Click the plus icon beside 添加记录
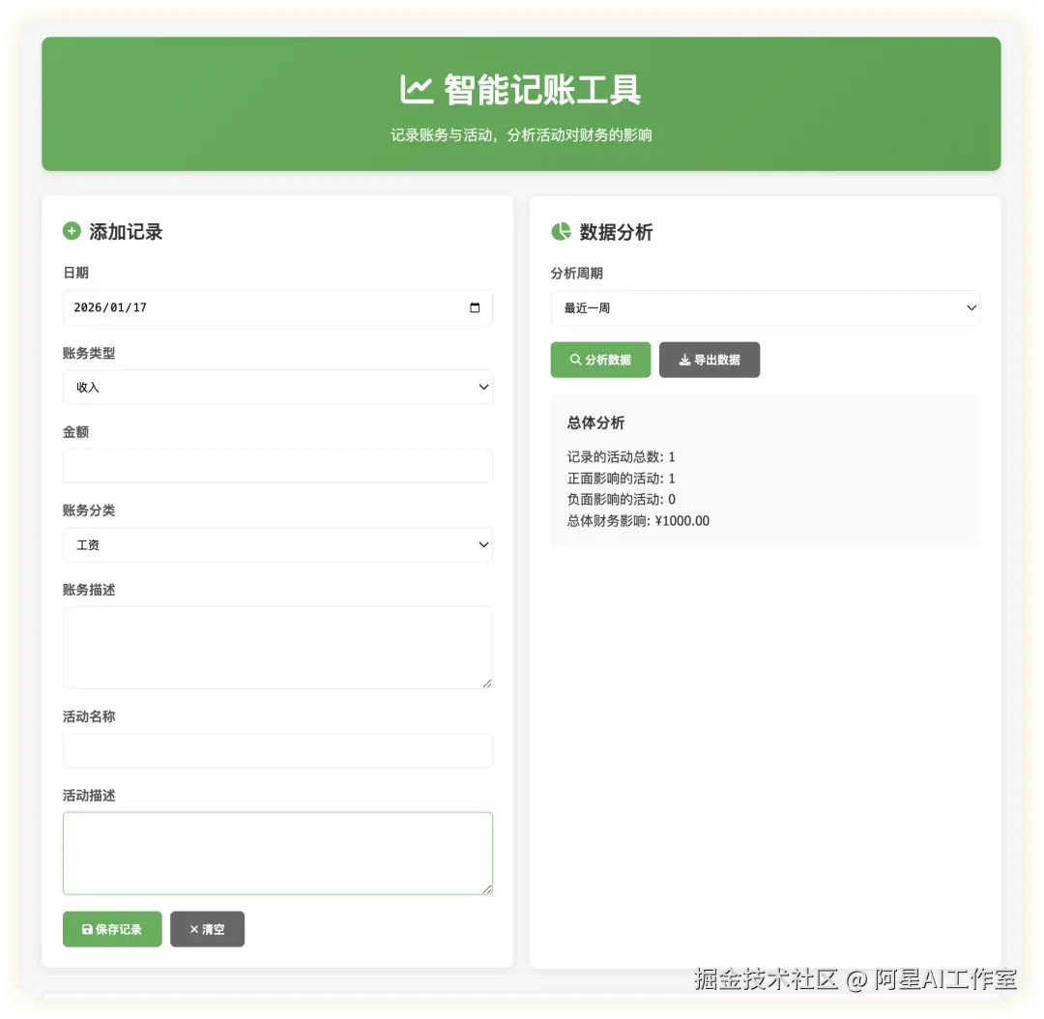This screenshot has height=1019, width=1044. [x=72, y=231]
